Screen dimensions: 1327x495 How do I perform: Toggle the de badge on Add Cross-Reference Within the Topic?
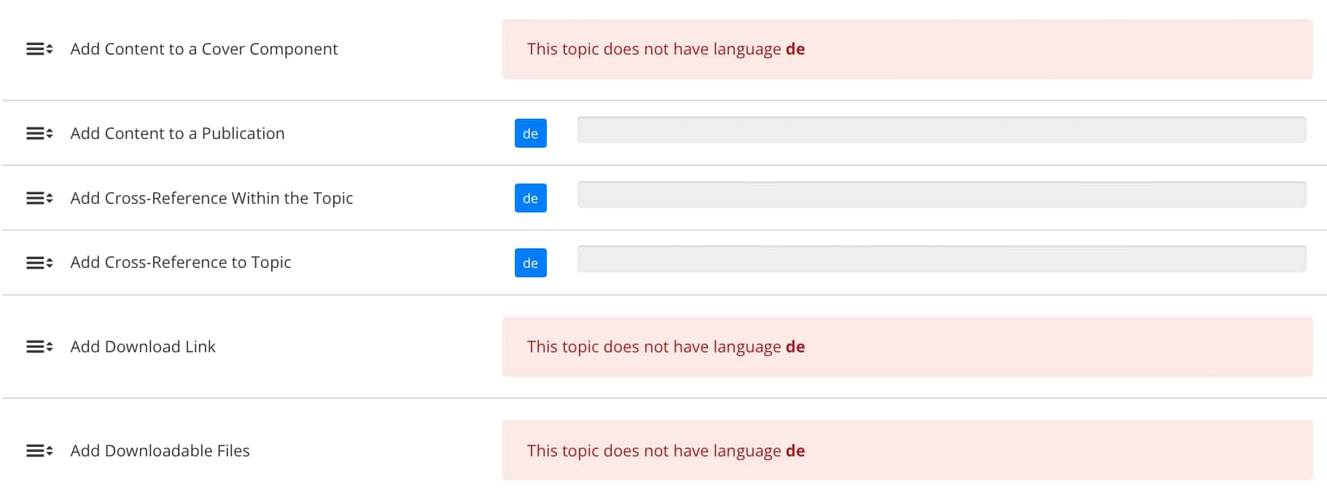coord(530,197)
